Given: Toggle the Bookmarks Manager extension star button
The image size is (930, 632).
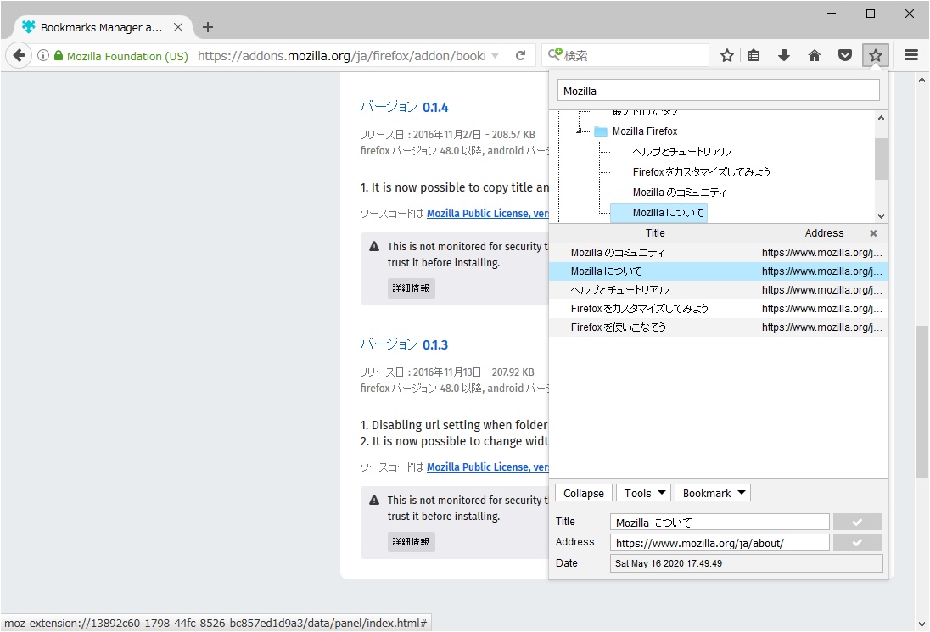Looking at the screenshot, I should pos(876,56).
